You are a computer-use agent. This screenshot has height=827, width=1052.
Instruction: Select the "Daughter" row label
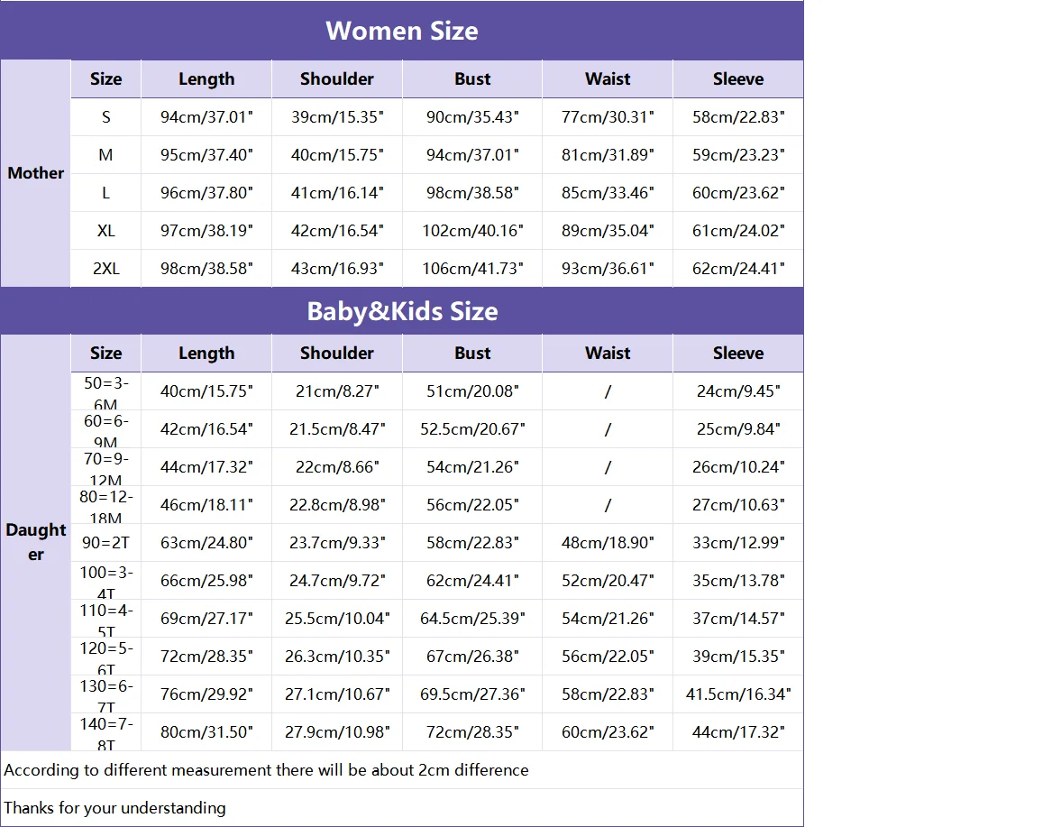click(35, 542)
